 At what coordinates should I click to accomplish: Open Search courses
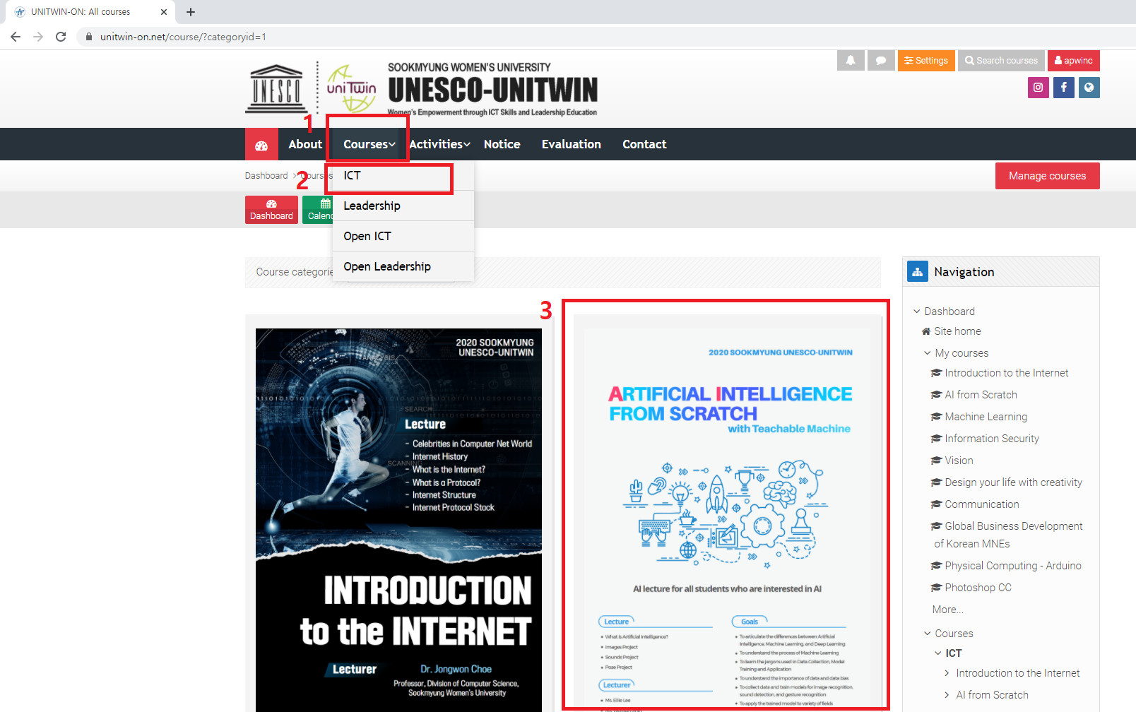click(1001, 61)
